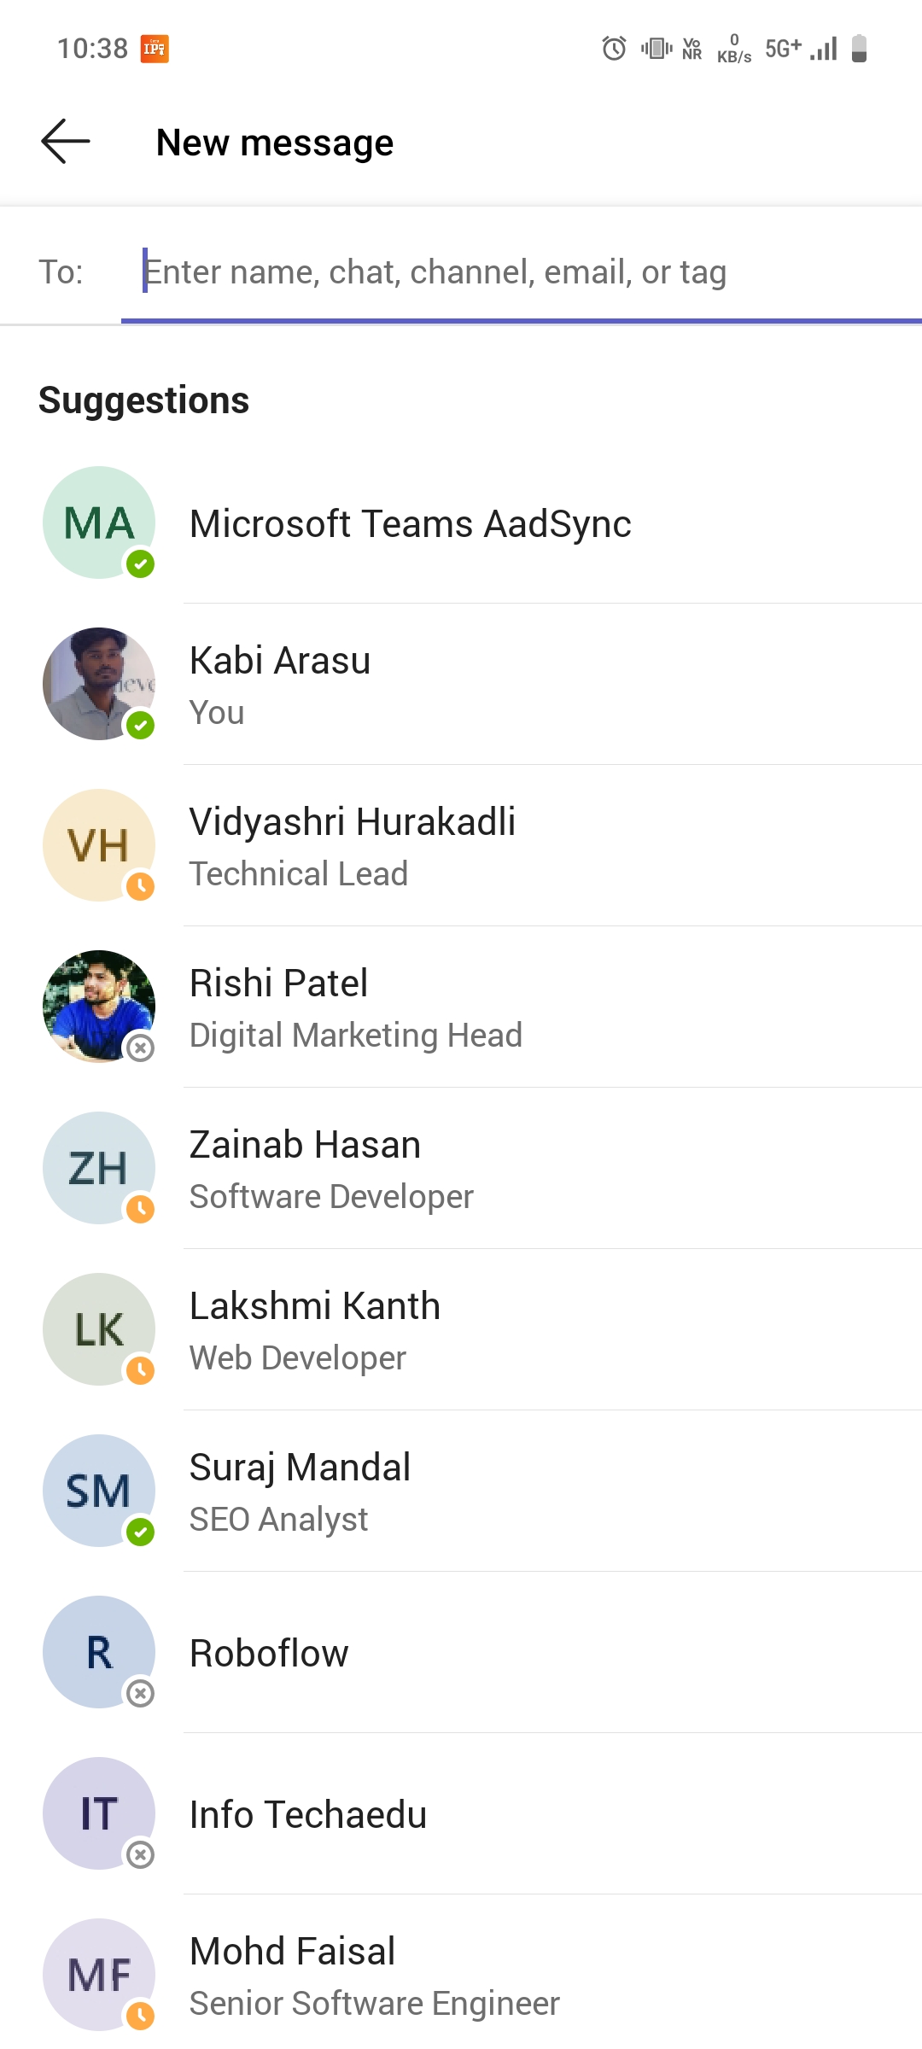This screenshot has width=922, height=2049.
Task: Click the LK initials avatar
Action: pos(99,1329)
